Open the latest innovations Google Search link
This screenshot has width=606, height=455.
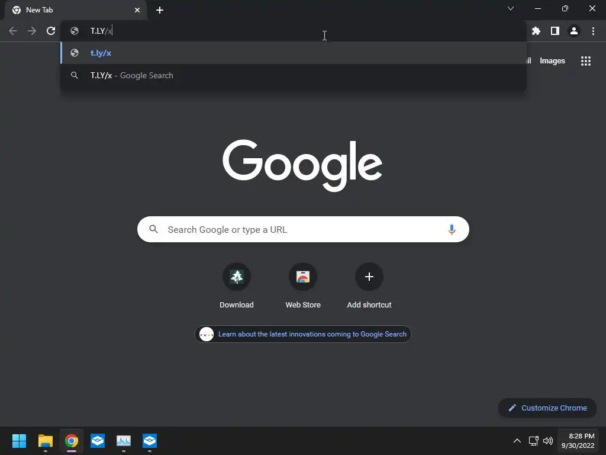pyautogui.click(x=302, y=334)
